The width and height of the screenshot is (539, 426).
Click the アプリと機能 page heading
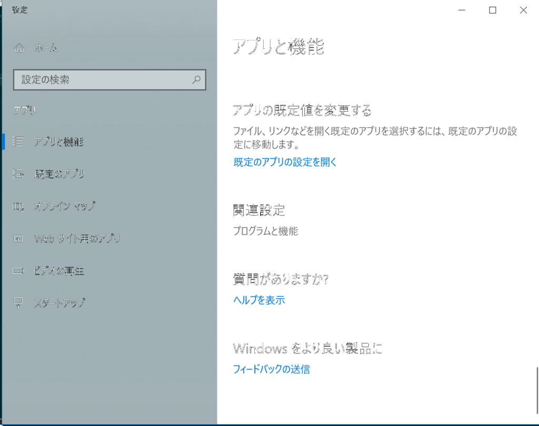click(x=279, y=46)
